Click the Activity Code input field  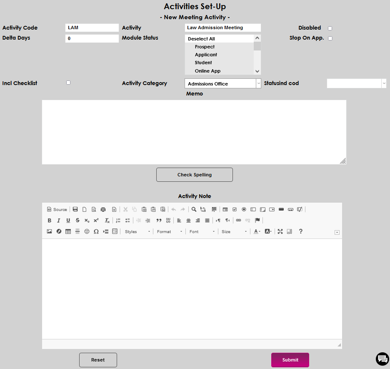point(92,28)
